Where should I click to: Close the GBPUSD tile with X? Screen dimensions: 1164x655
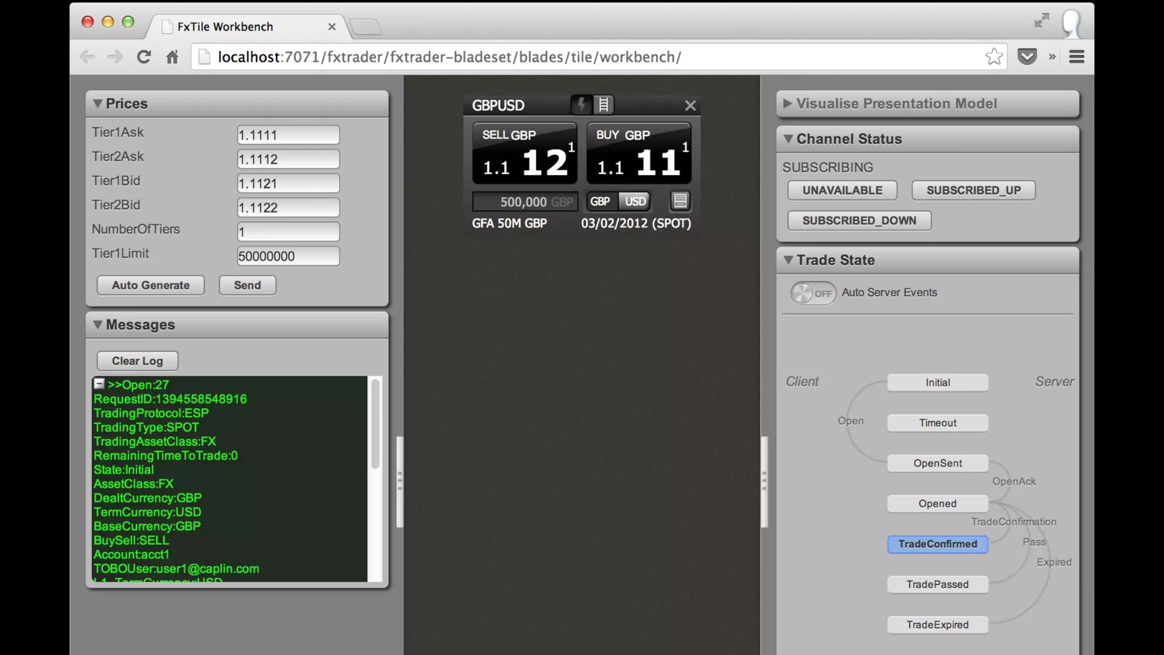(690, 106)
